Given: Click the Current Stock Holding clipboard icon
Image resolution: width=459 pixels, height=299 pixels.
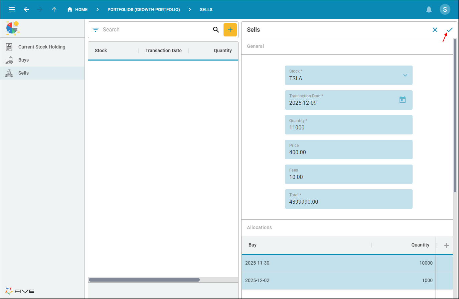Looking at the screenshot, I should point(9,47).
